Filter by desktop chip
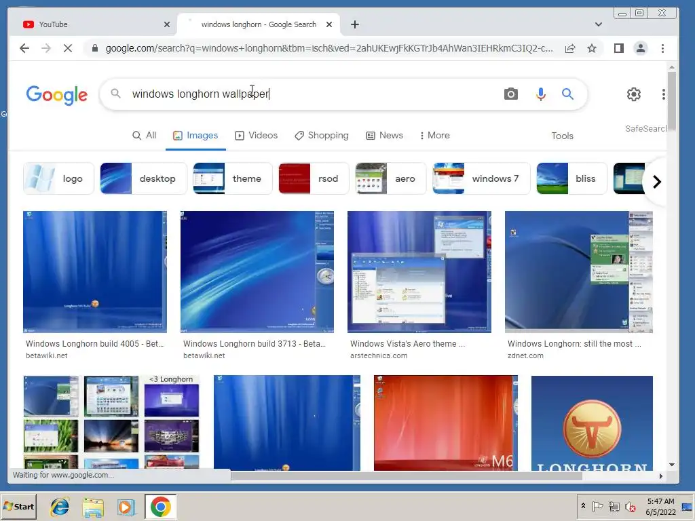Viewport: 695px width, 521px height. click(143, 178)
